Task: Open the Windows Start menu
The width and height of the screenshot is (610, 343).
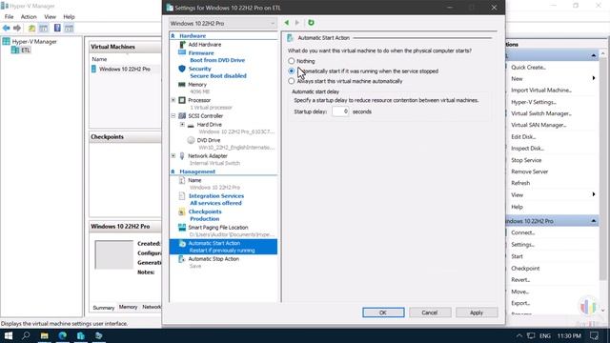Action: (9, 335)
